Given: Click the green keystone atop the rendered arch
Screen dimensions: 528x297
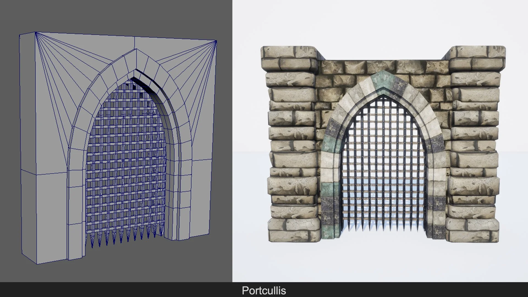Looking at the screenshot, I should coord(383,80).
